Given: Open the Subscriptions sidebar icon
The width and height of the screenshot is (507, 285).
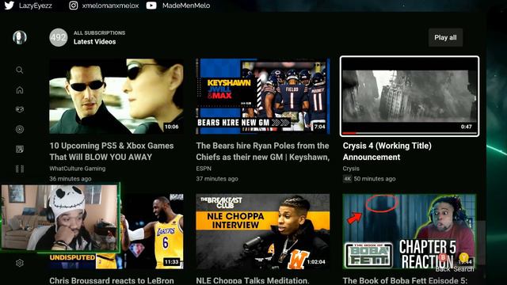Looking at the screenshot, I should click(19, 129).
